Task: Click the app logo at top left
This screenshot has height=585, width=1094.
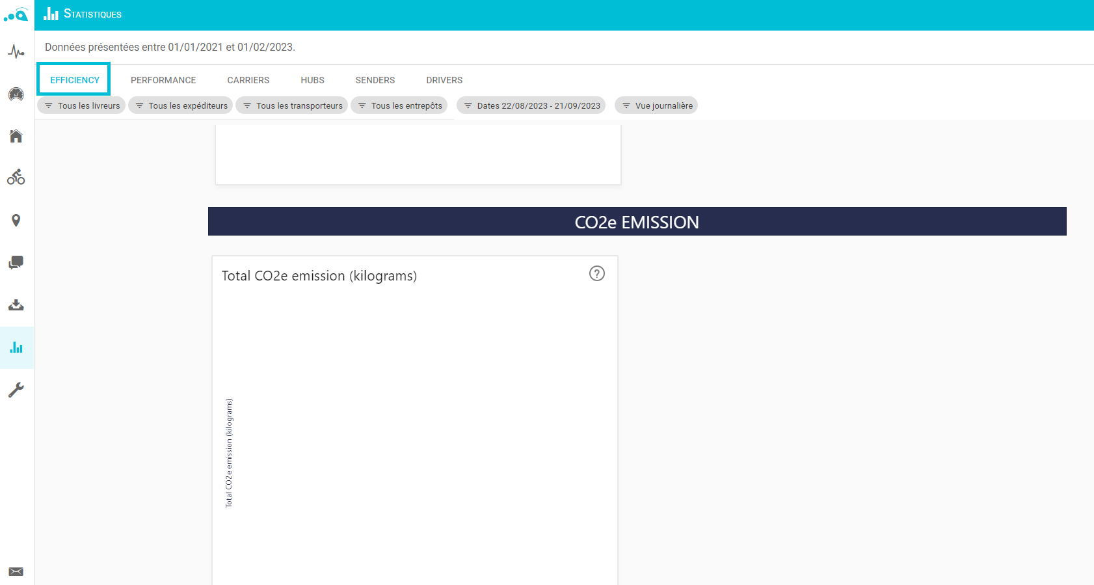Action: 16,15
